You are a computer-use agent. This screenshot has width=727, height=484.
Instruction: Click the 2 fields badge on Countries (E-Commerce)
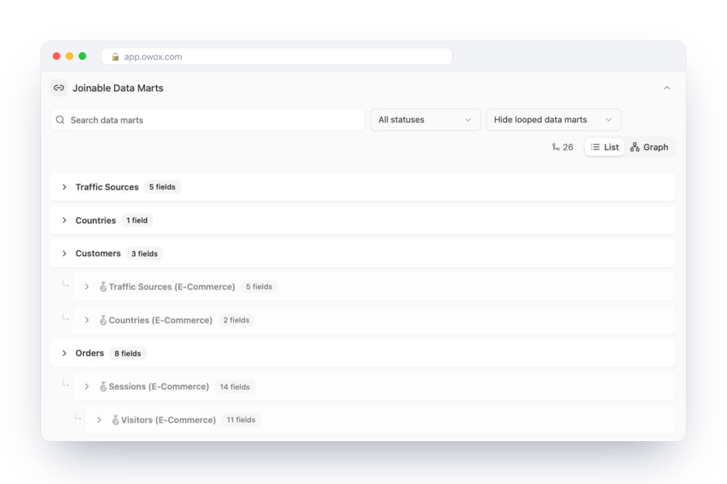(236, 320)
